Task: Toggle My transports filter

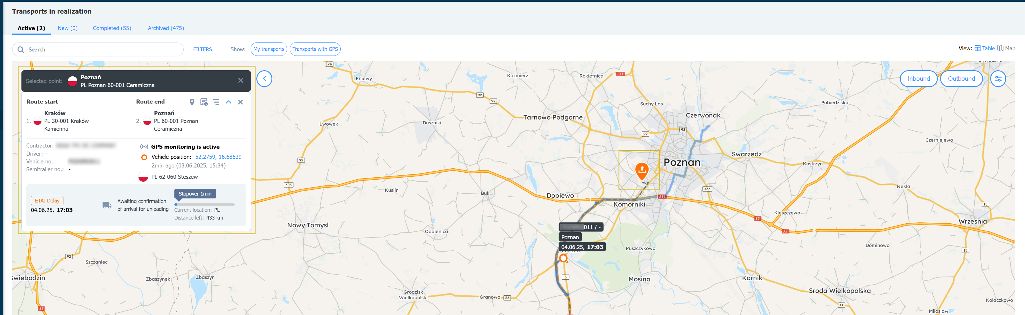Action: coord(269,49)
